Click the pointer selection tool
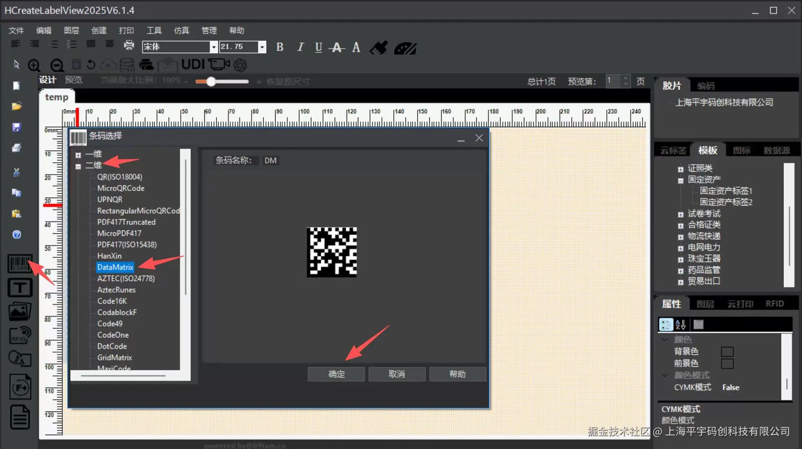 coord(17,64)
